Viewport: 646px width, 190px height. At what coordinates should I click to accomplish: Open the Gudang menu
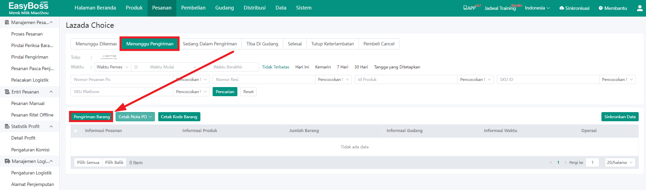point(224,8)
